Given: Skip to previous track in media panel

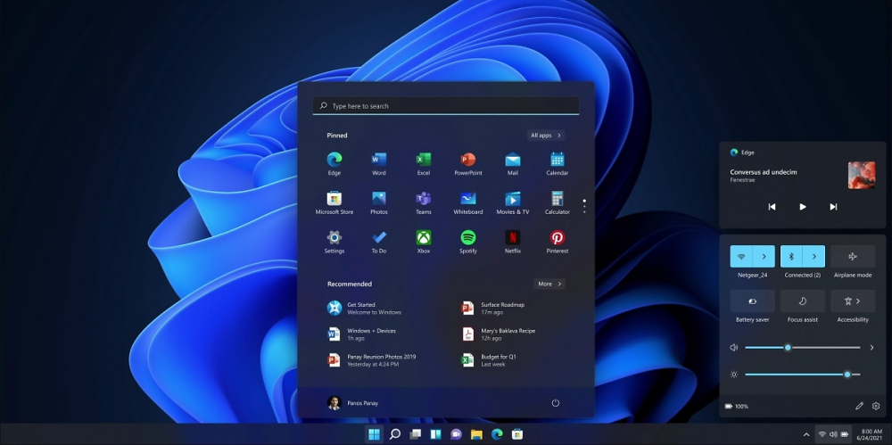Looking at the screenshot, I should (x=772, y=207).
